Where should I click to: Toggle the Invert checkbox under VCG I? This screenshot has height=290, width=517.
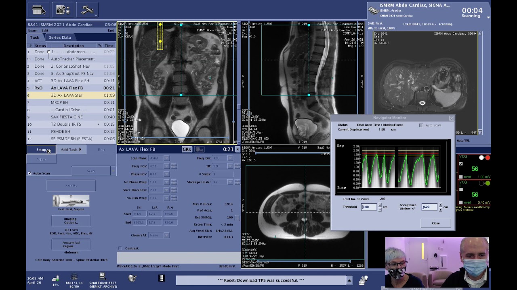461,177
